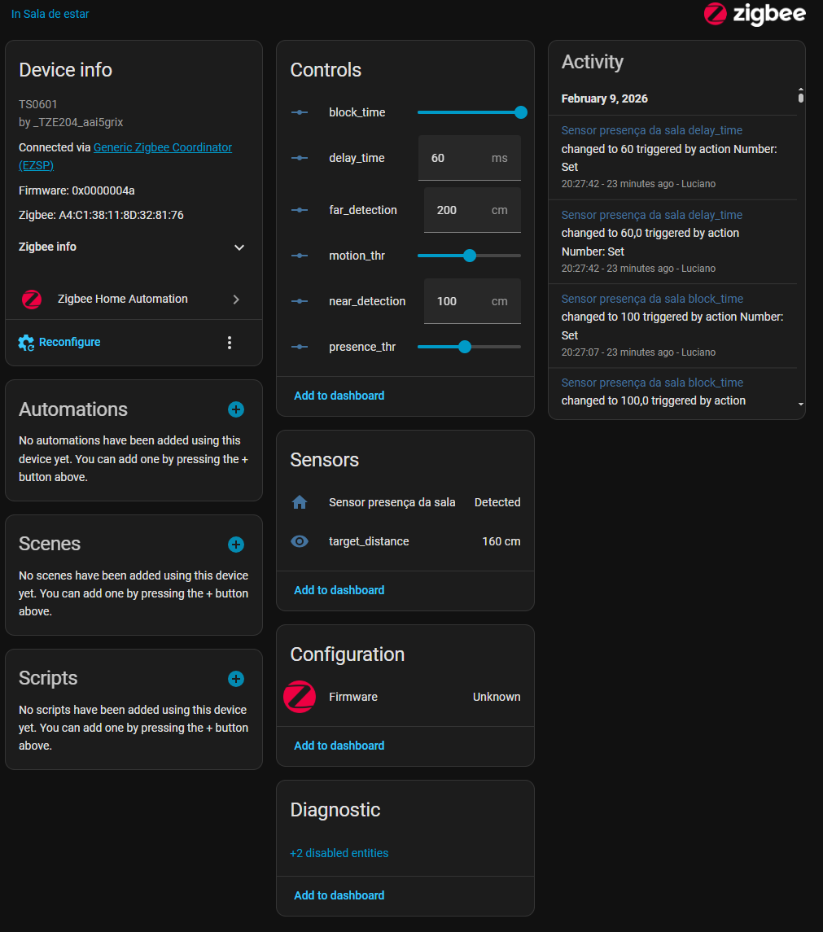Click the presence_thr slider handle
The image size is (823, 932).
[465, 347]
